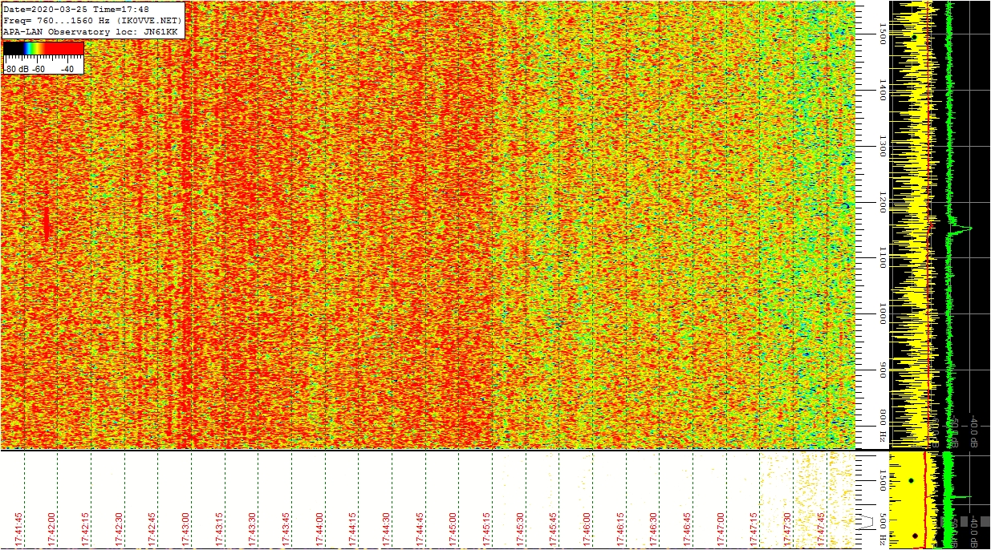Click the red burst near 1180 Hz at 17:41:55
The image size is (991, 550).
pos(47,223)
